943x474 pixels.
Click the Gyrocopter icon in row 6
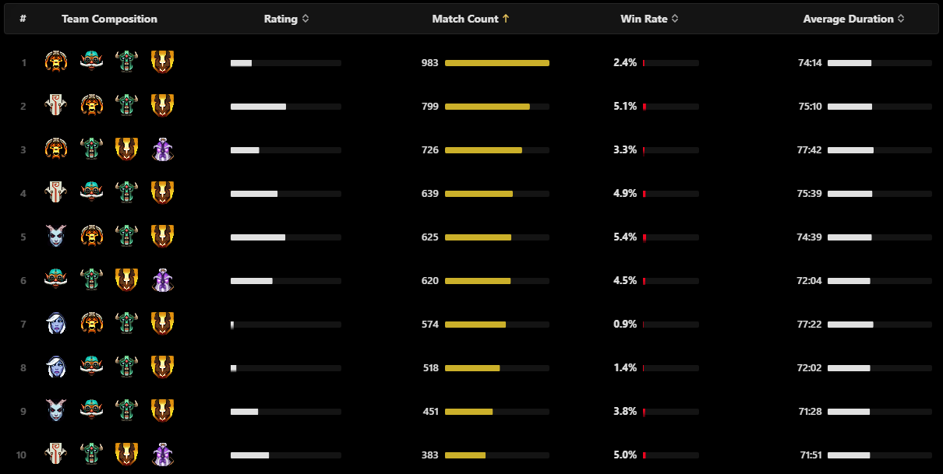[x=56, y=279]
